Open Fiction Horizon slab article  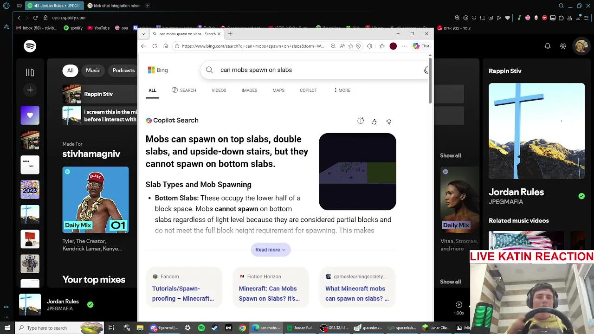click(x=271, y=287)
